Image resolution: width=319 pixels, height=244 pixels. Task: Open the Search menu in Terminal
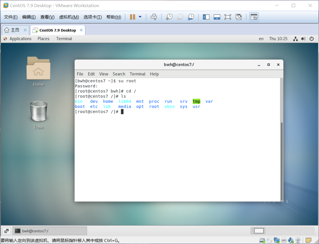(119, 74)
